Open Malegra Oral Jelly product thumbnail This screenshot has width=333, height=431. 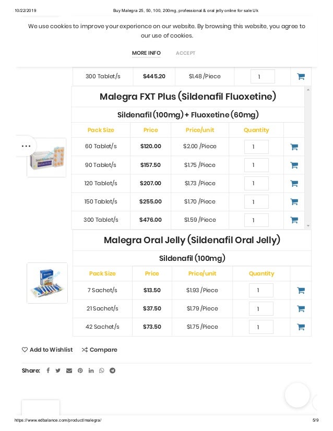pos(47,283)
